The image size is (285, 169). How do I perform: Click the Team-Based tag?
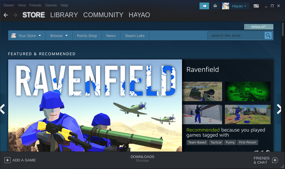pyautogui.click(x=197, y=142)
